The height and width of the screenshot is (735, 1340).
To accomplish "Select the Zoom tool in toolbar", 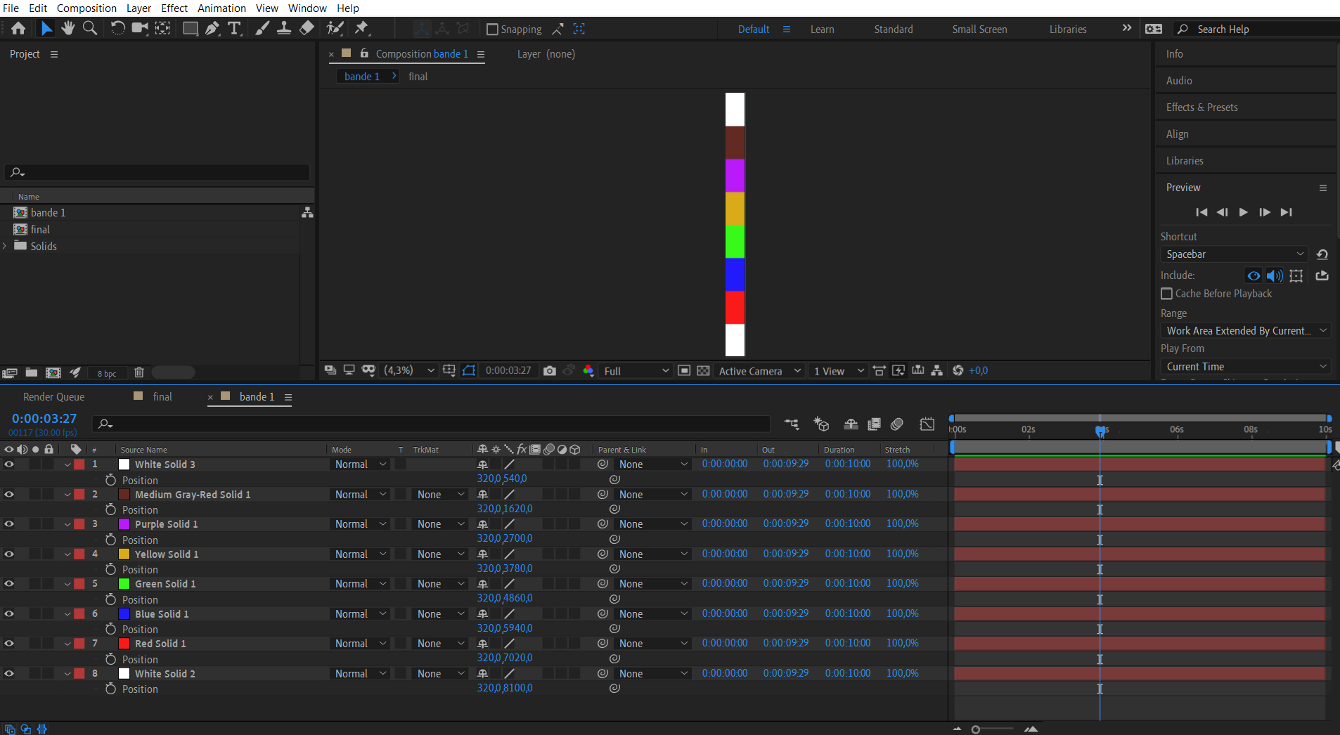I will coord(90,28).
